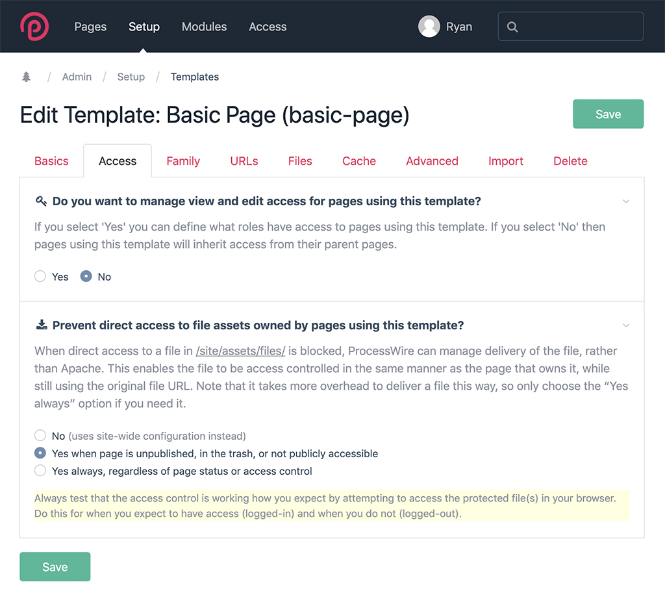Viewport: 665px width, 604px height.
Task: Collapse the manage view and edit access section
Action: (x=625, y=201)
